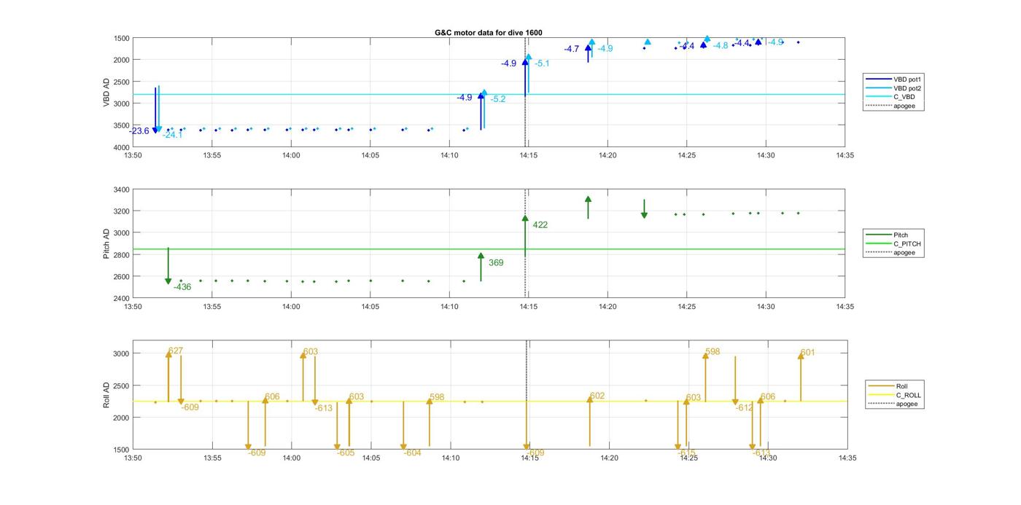Click the "601" label in the Roll plot
Viewport: 1021px width, 505px height.
[807, 353]
